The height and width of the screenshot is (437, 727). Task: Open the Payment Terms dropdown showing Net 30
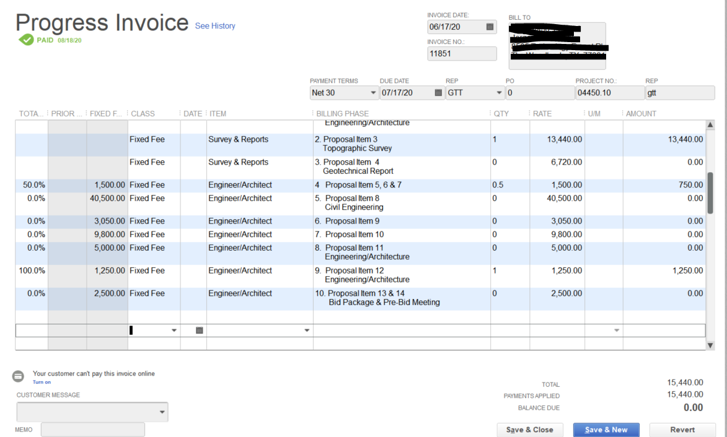click(x=374, y=93)
